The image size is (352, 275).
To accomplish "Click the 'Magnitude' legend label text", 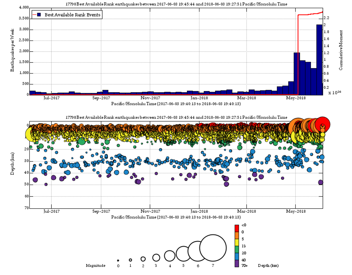I will (x=95, y=266).
